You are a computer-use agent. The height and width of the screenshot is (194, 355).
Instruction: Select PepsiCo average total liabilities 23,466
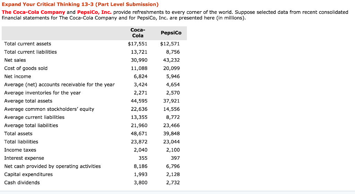click(171, 125)
